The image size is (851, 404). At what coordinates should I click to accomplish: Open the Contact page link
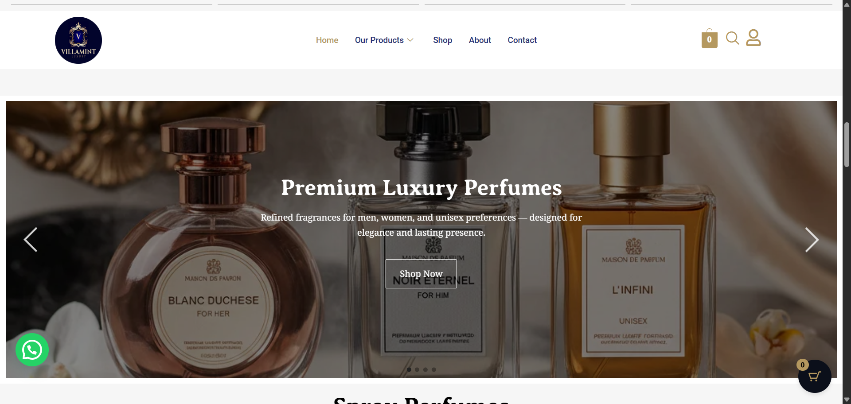tap(522, 40)
